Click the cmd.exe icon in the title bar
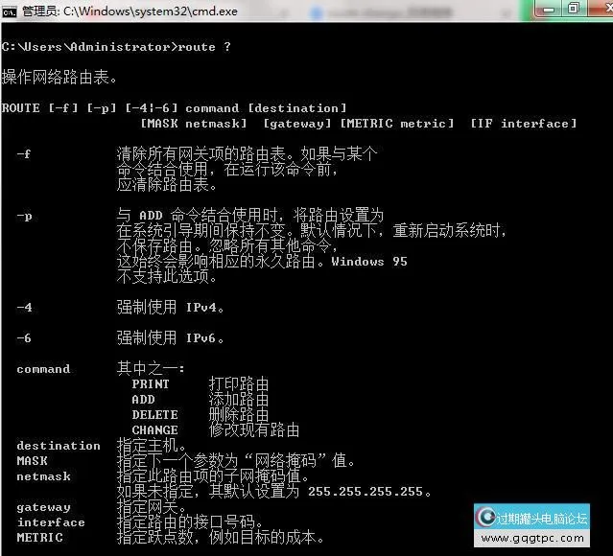This screenshot has height=556, width=613. click(9, 12)
